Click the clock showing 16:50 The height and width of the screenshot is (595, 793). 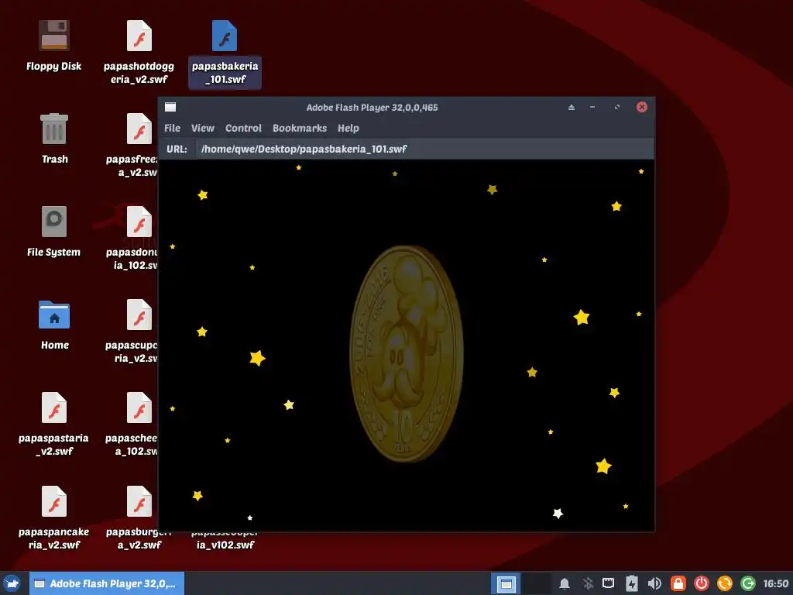pyautogui.click(x=776, y=584)
